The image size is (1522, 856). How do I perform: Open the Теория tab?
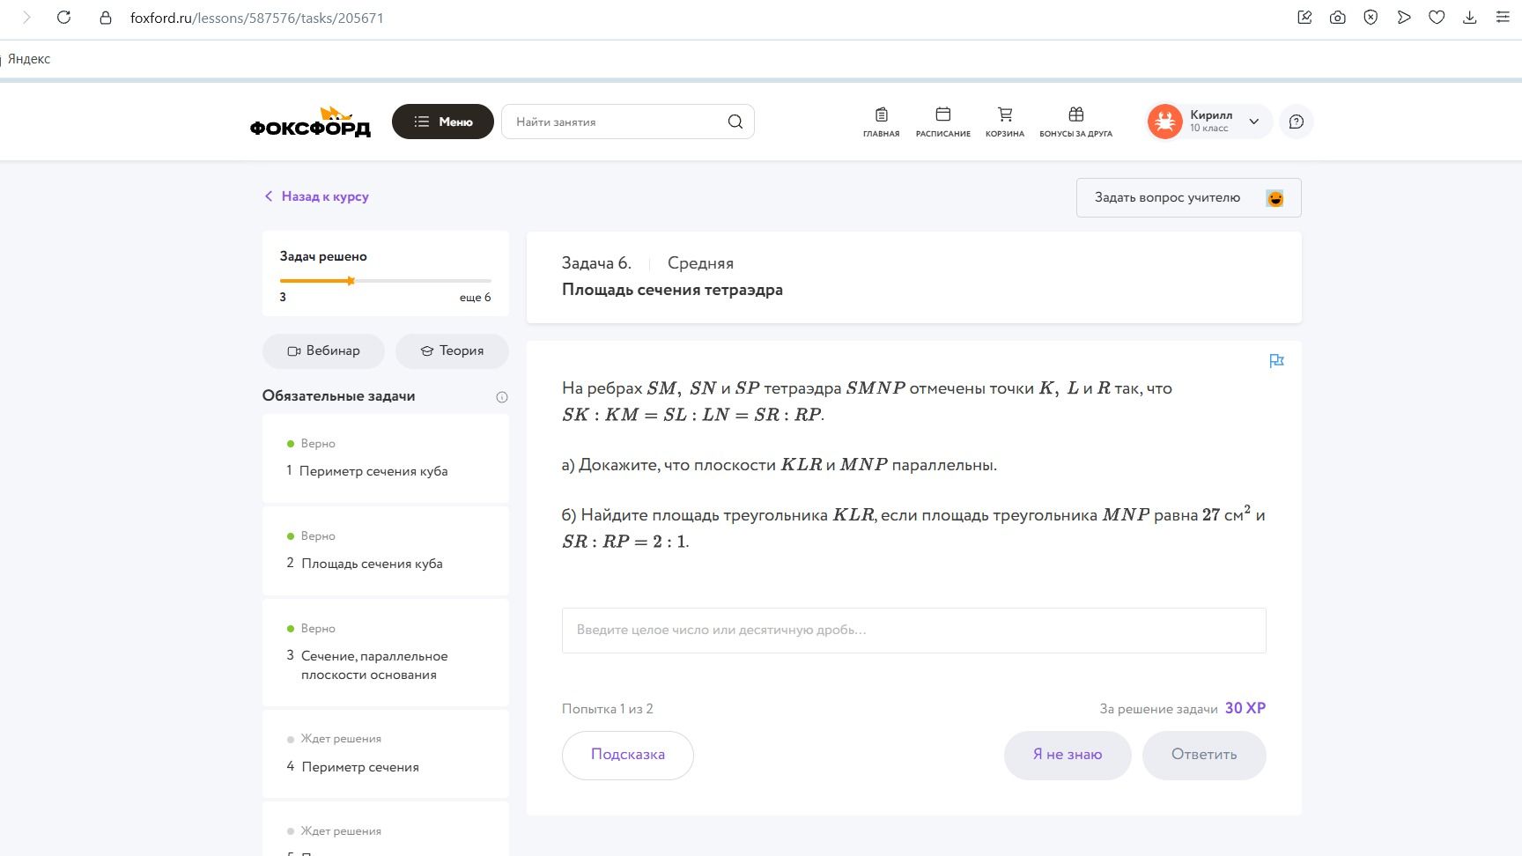coord(452,351)
